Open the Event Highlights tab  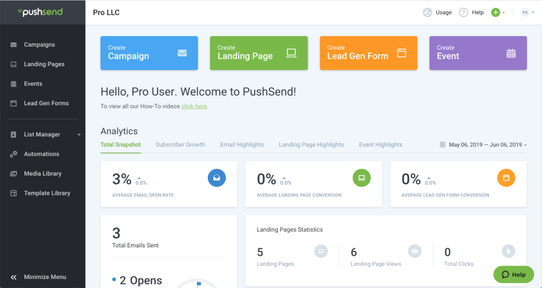coord(381,144)
